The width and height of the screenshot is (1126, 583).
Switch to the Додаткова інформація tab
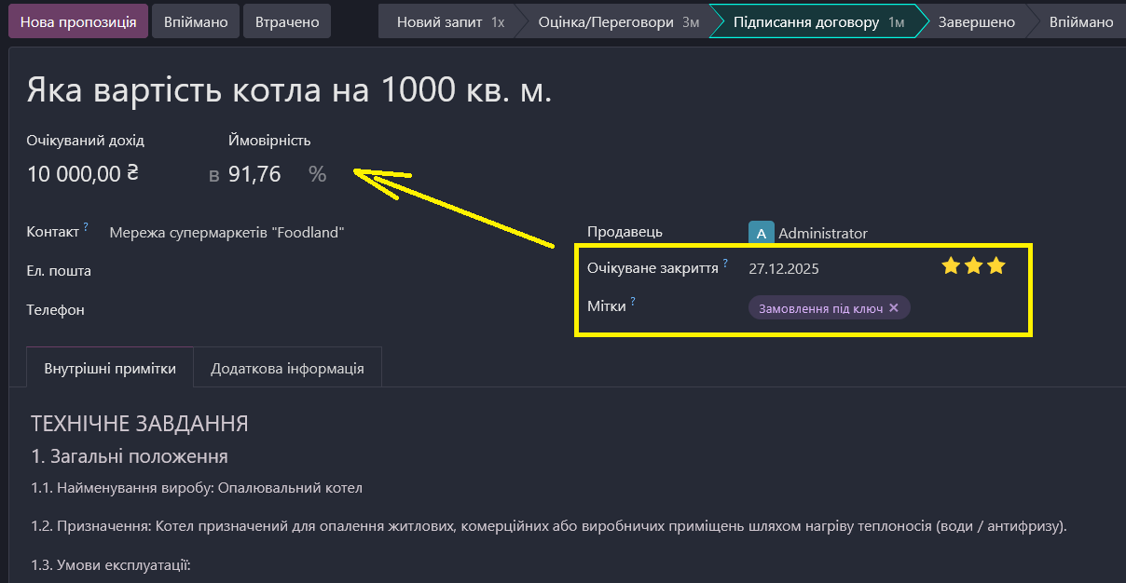pyautogui.click(x=287, y=366)
